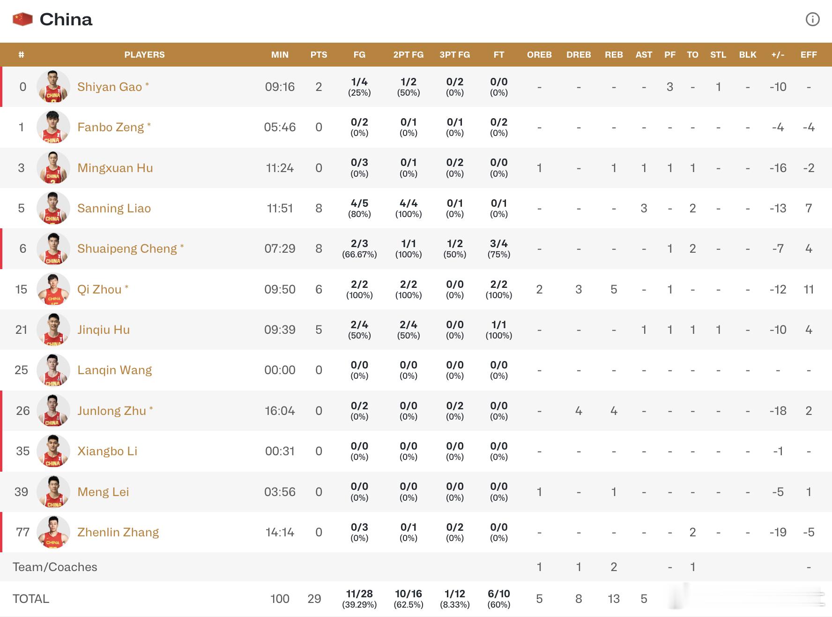The height and width of the screenshot is (617, 832).
Task: Click the Team/Coaches row label
Action: point(55,567)
